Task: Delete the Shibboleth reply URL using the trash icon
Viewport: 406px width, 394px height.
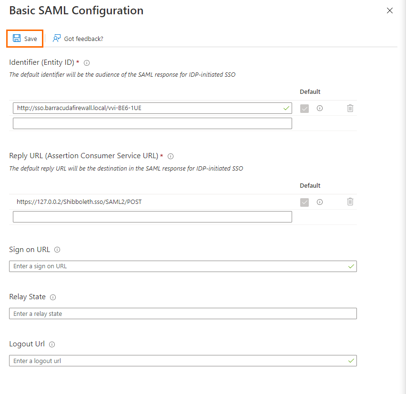Action: pos(350,202)
